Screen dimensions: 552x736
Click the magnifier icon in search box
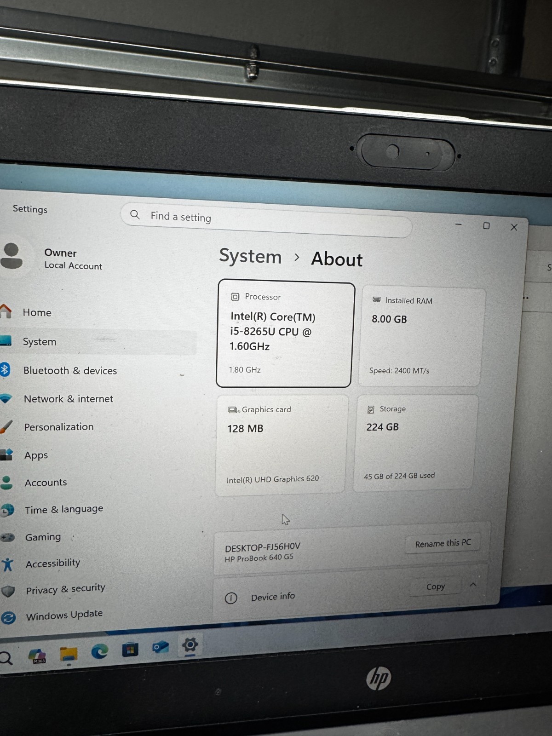click(135, 214)
